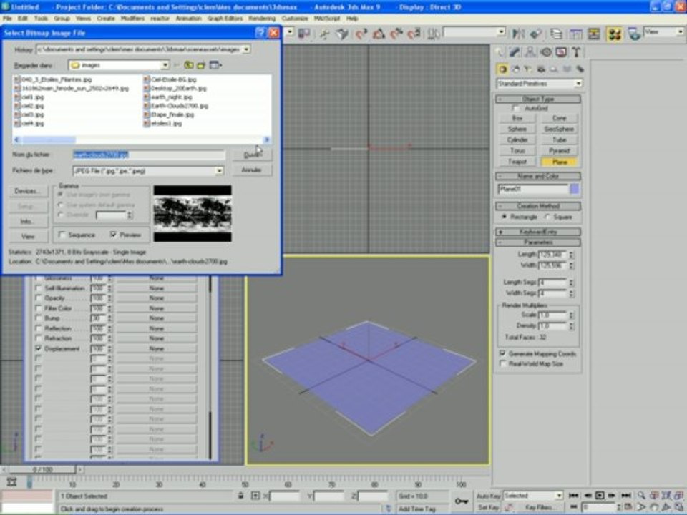Open the View reference coordinate dropdown
687x515 pixels.
(x=680, y=32)
